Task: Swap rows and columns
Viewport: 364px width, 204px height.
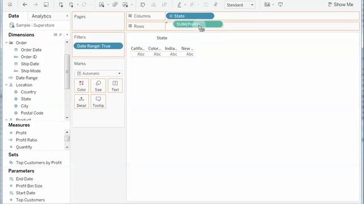Action: pyautogui.click(x=143, y=5)
